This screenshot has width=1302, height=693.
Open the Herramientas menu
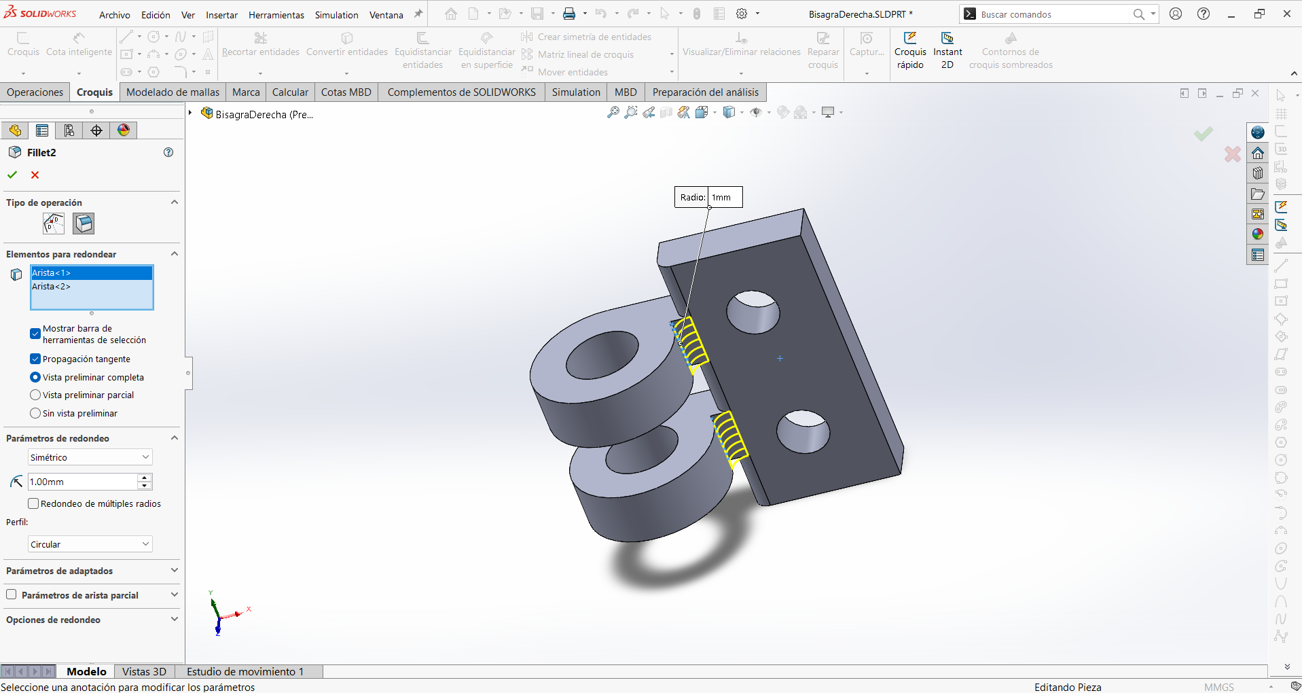pyautogui.click(x=276, y=14)
